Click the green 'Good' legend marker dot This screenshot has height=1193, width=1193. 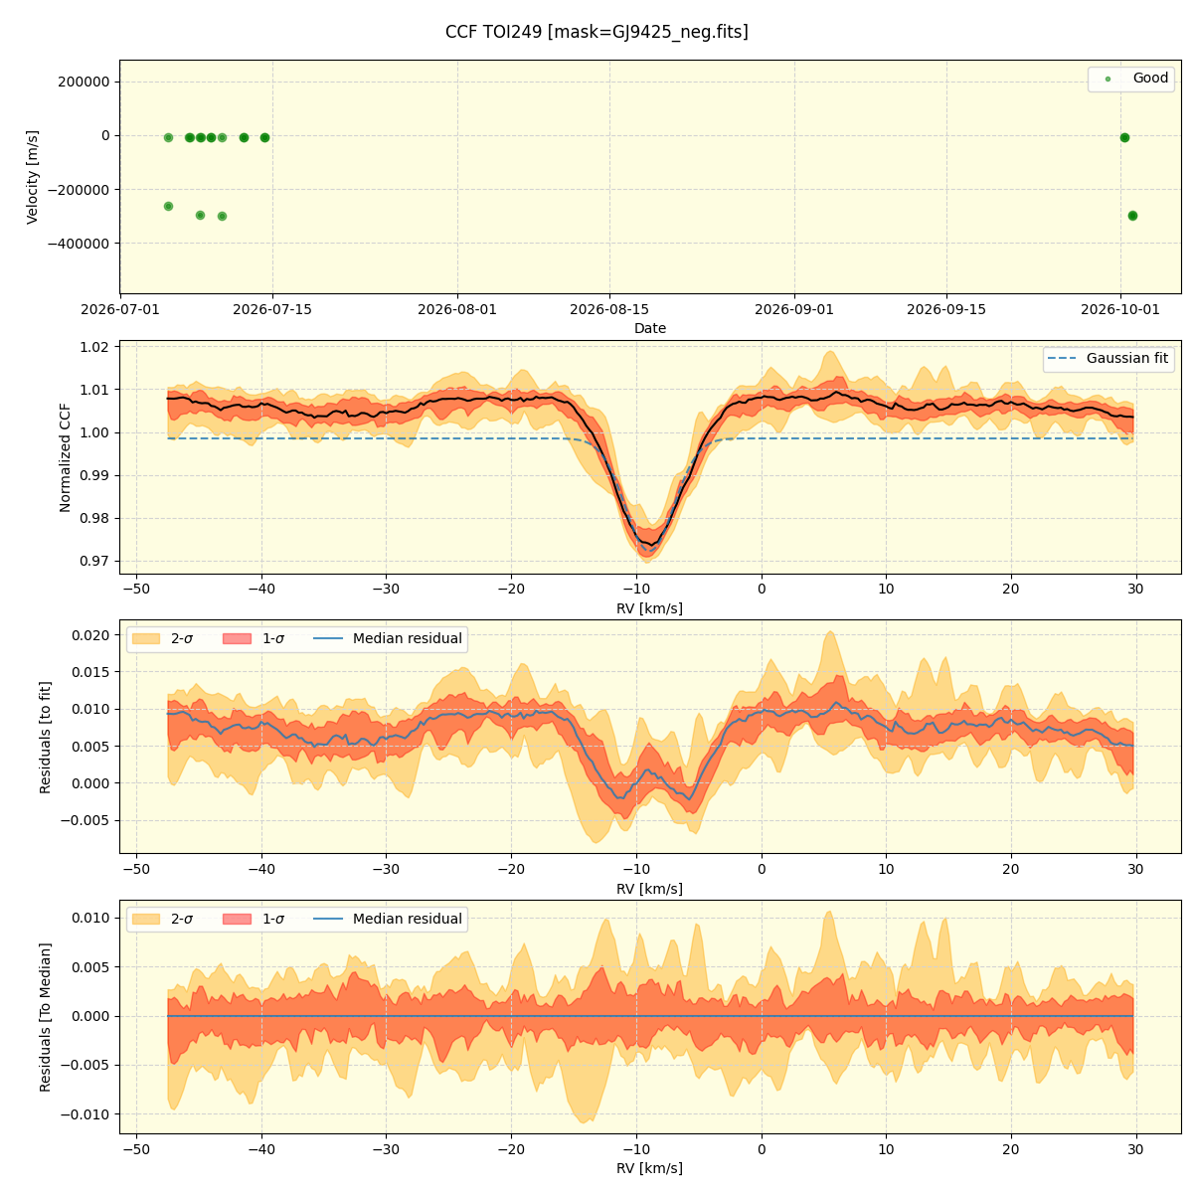[1108, 79]
